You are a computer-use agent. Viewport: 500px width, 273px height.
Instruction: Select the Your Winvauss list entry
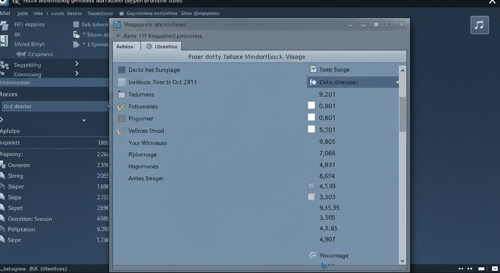[x=147, y=143]
